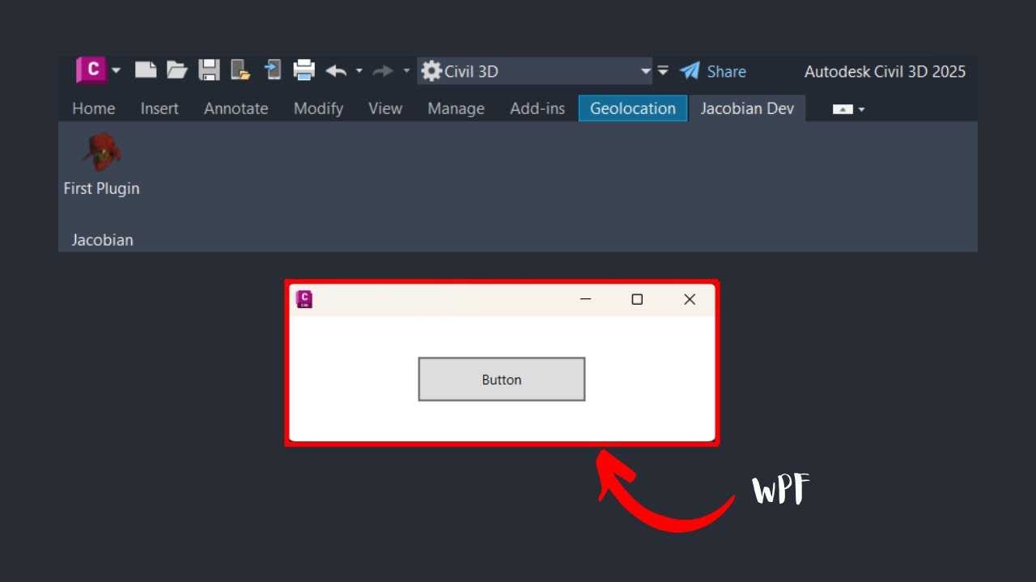Minimize the WPF dialog window
The height and width of the screenshot is (582, 1036).
[586, 299]
